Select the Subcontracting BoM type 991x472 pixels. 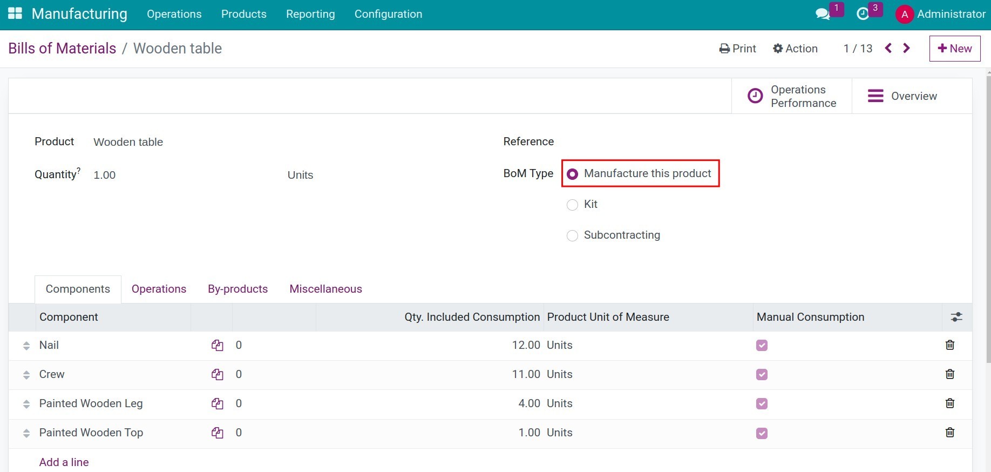pos(572,235)
